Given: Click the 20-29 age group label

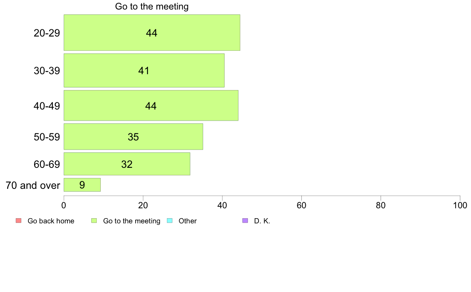Looking at the screenshot, I should 47,33.
